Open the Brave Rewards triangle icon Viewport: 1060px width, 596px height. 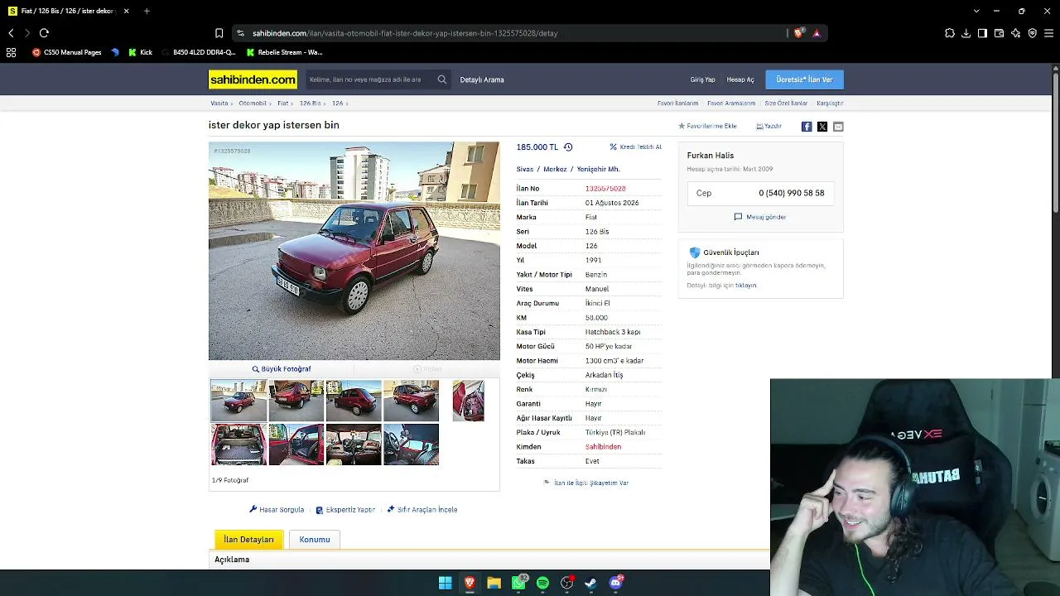point(817,33)
